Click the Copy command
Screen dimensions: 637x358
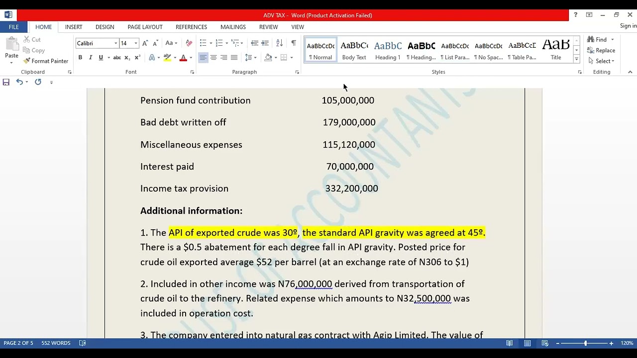(x=34, y=50)
